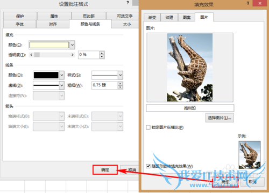Select the 可选文字 tab
The image size is (269, 193).
click(x=123, y=16)
